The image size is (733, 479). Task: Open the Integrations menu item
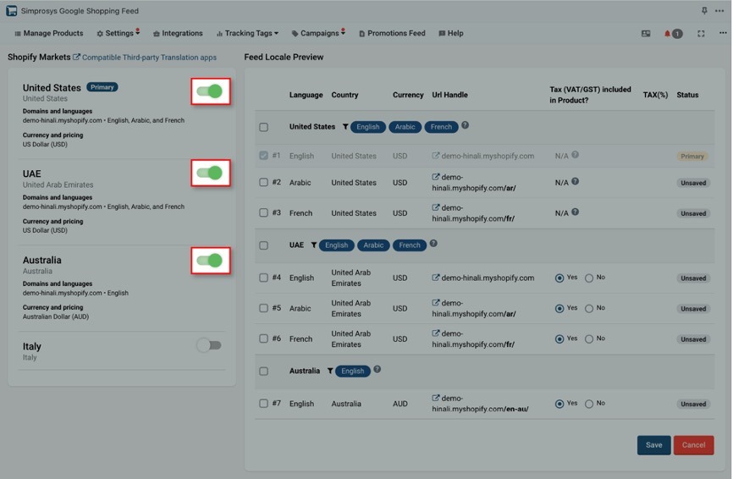click(178, 33)
